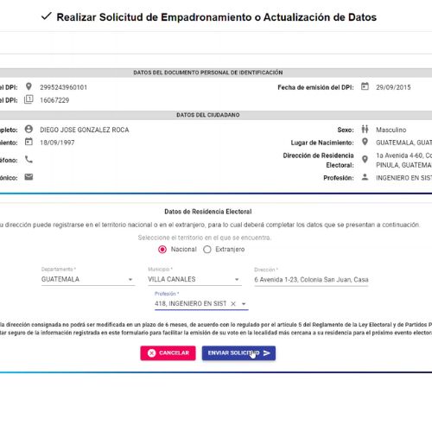Click the CANCELAR button
Image resolution: width=432 pixels, height=432 pixels.
tap(168, 353)
